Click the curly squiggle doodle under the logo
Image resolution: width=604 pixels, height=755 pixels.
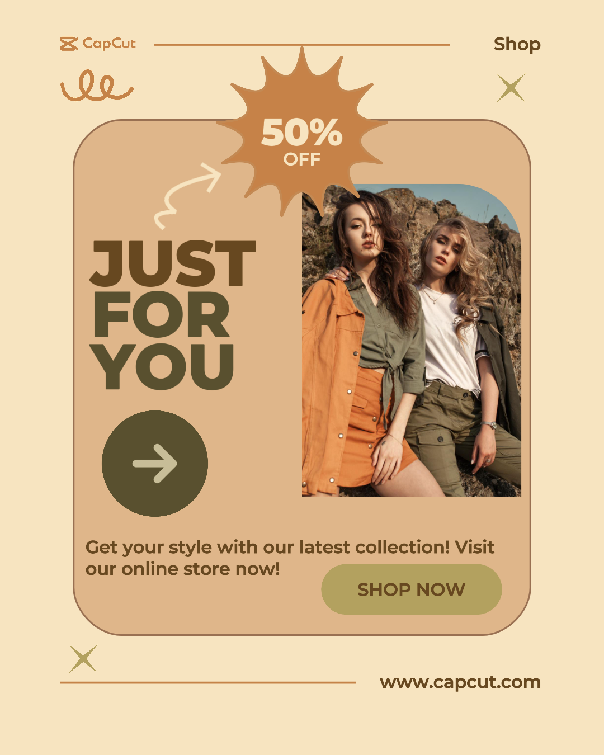point(97,86)
